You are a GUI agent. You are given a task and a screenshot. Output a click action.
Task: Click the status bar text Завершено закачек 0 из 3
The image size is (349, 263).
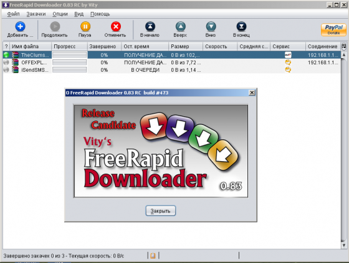point(34,256)
